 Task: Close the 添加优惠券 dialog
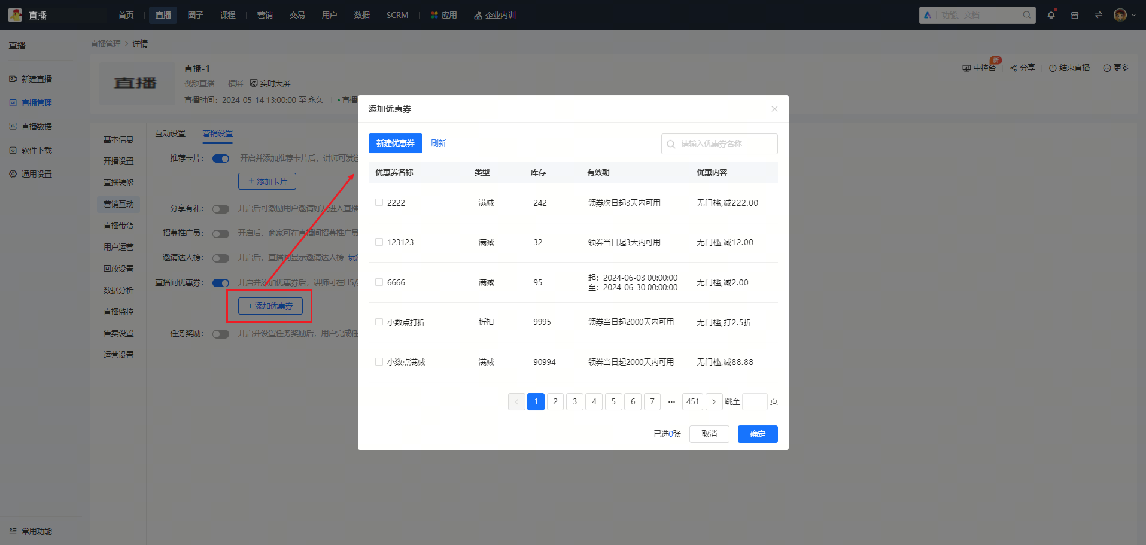click(774, 109)
